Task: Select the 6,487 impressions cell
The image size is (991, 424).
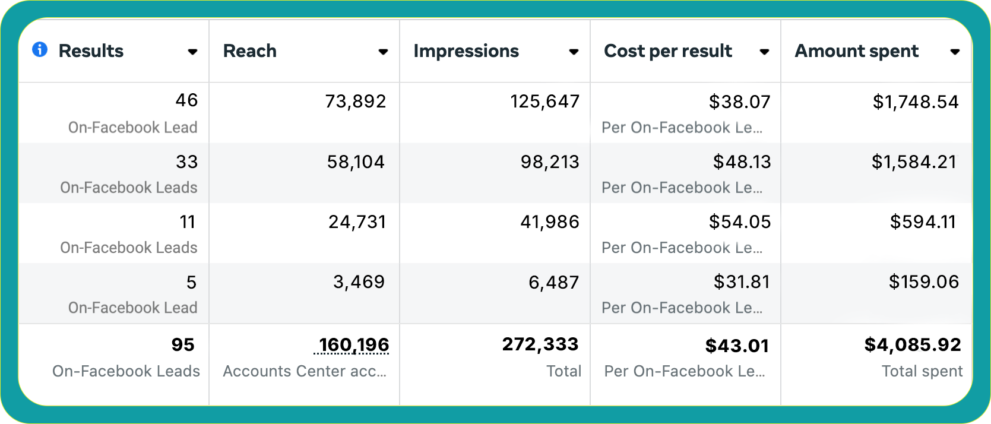Action: (553, 282)
